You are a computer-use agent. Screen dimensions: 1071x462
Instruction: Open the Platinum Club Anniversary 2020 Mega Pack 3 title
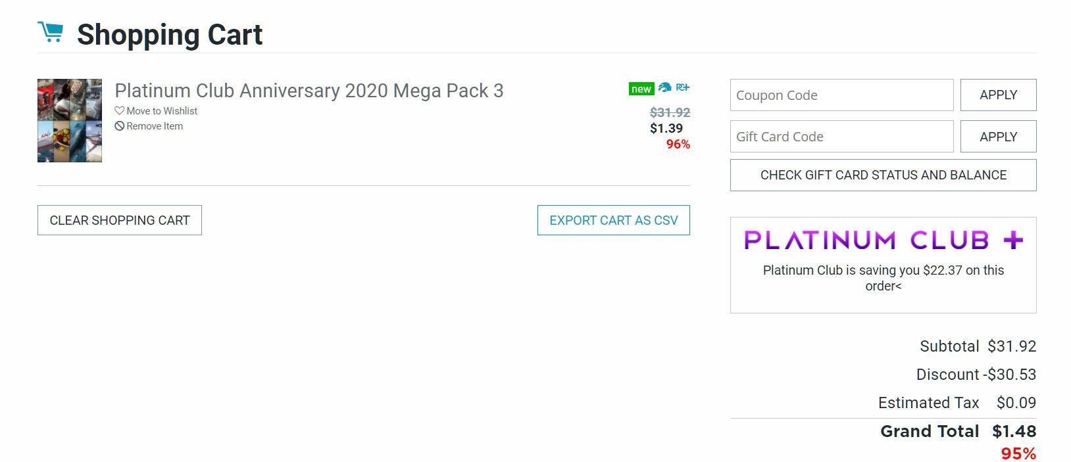(309, 91)
